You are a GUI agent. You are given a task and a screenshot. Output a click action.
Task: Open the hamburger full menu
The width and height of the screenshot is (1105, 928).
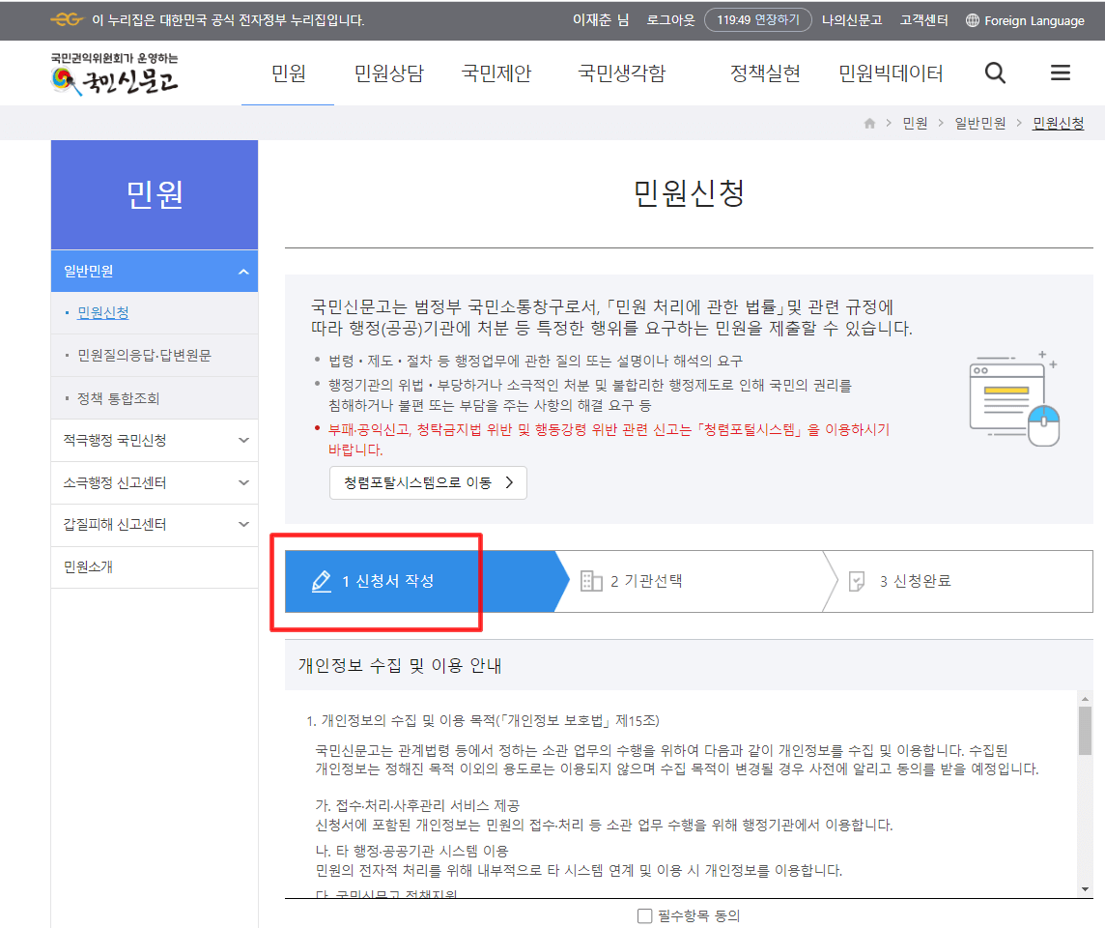coord(1060,72)
